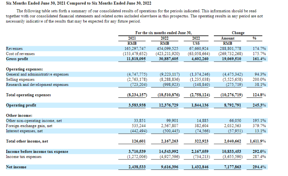Viewport: 288px width, 176px height.
Task: Select the 13.1% interest change cell
Action: [x=260, y=131]
